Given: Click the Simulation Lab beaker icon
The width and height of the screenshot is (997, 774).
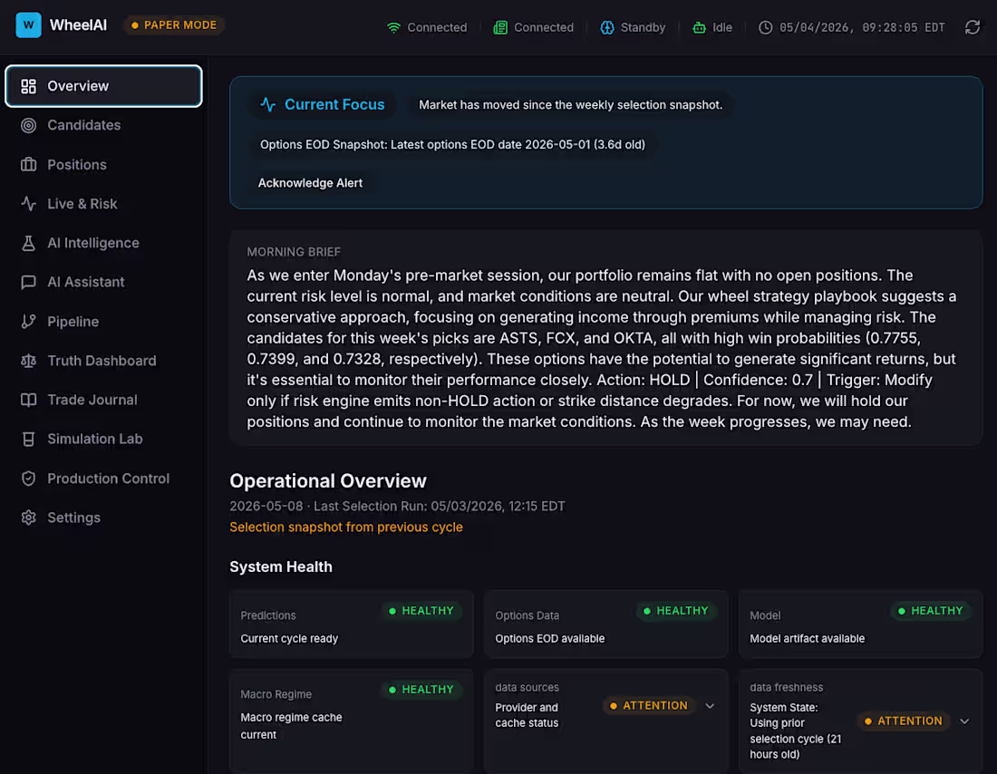Looking at the screenshot, I should coord(29,439).
